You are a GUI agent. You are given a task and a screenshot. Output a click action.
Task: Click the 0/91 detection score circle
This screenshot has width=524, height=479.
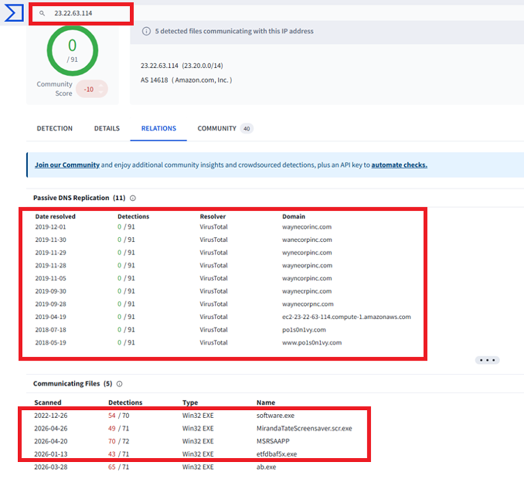point(72,51)
